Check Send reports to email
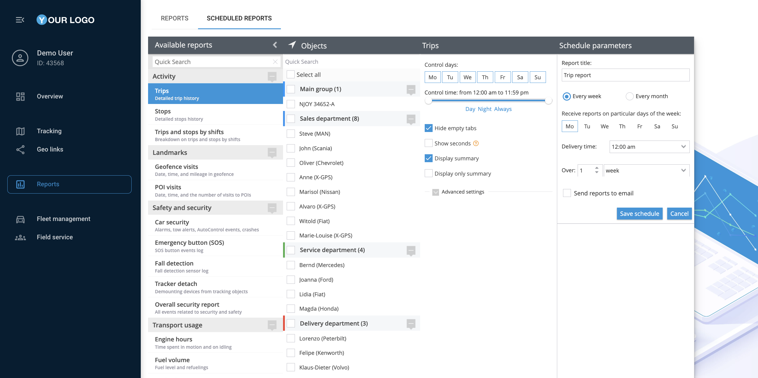Viewport: 758px width, 378px height. (x=567, y=193)
